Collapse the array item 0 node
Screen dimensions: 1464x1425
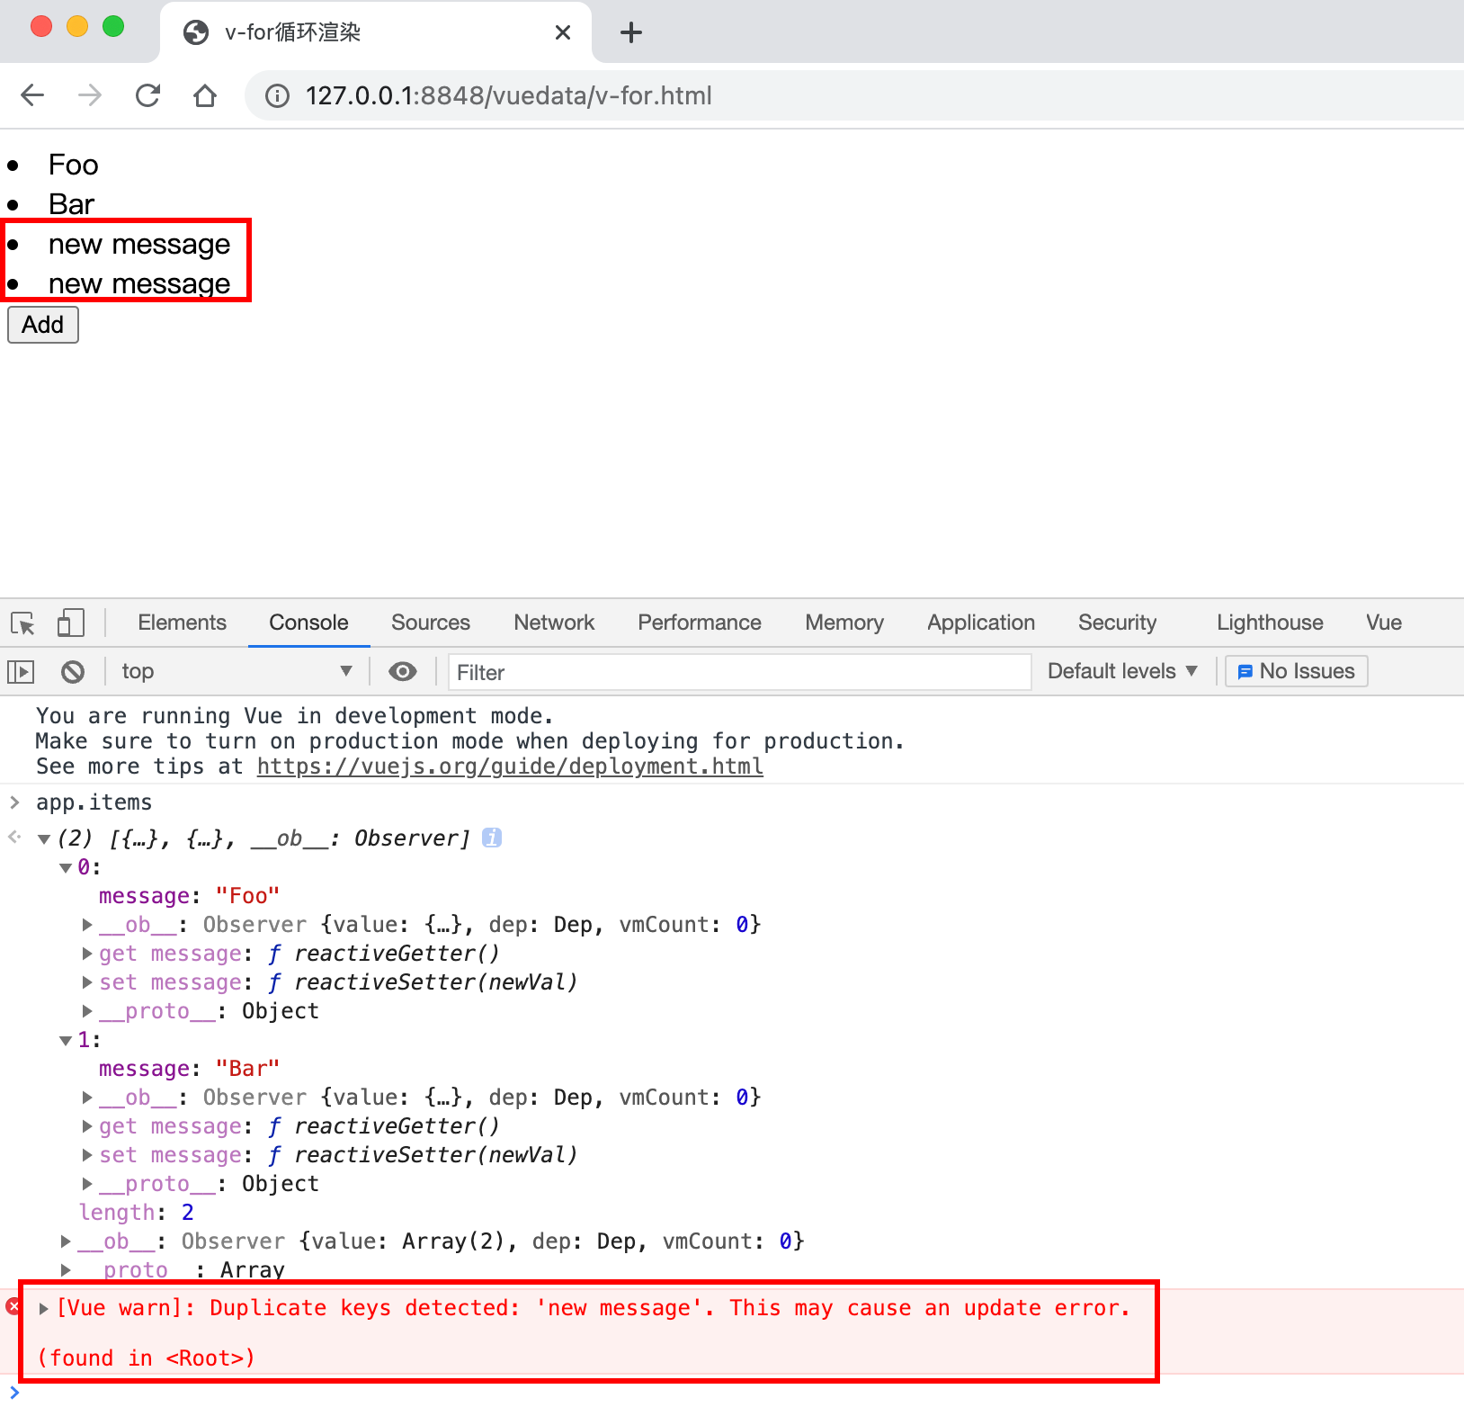66,868
